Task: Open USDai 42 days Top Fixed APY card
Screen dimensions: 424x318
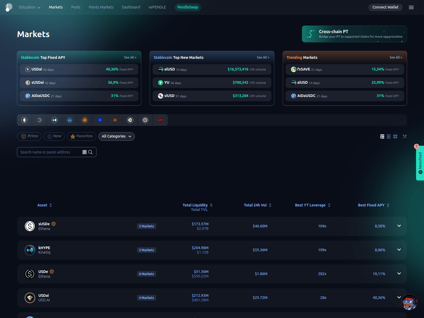Action: [x=79, y=69]
